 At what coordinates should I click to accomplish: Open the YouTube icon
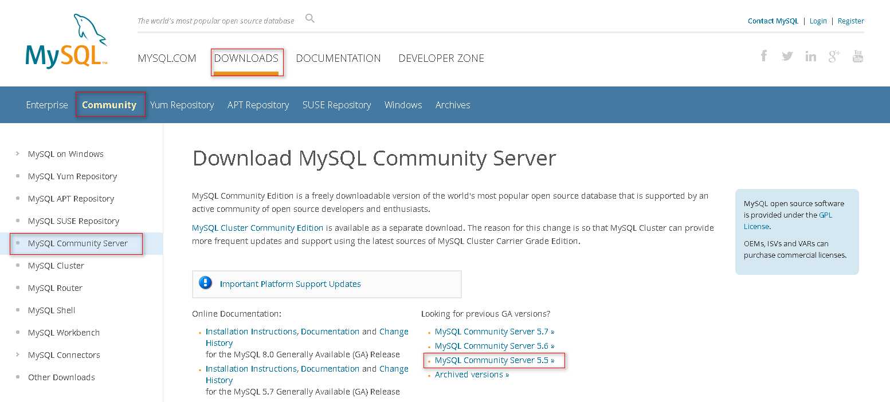(858, 56)
